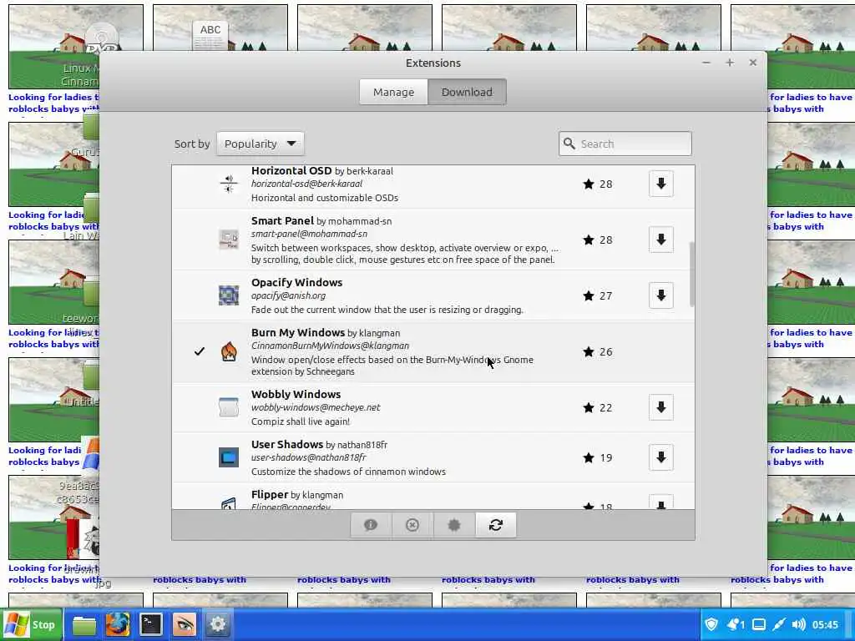Click the star rating of Burn My Windows
855x641 pixels.
pos(598,351)
